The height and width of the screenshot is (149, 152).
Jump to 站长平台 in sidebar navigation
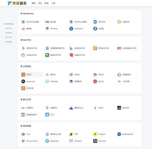[9, 28]
